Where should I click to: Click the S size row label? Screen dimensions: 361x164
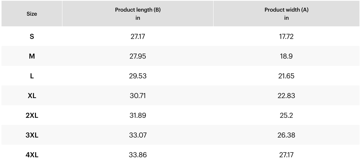point(32,36)
